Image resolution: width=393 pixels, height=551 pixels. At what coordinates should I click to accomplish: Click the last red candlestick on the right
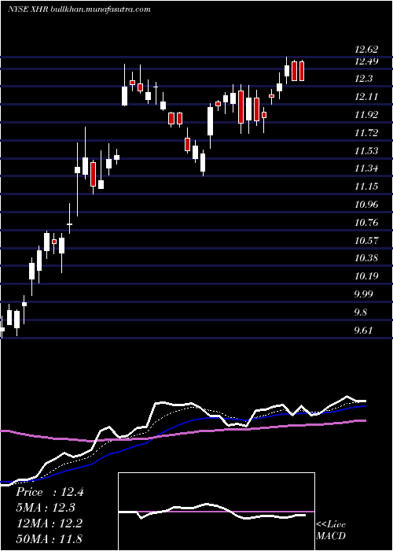coord(301,71)
